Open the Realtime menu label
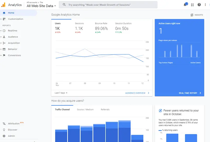 [13, 31]
